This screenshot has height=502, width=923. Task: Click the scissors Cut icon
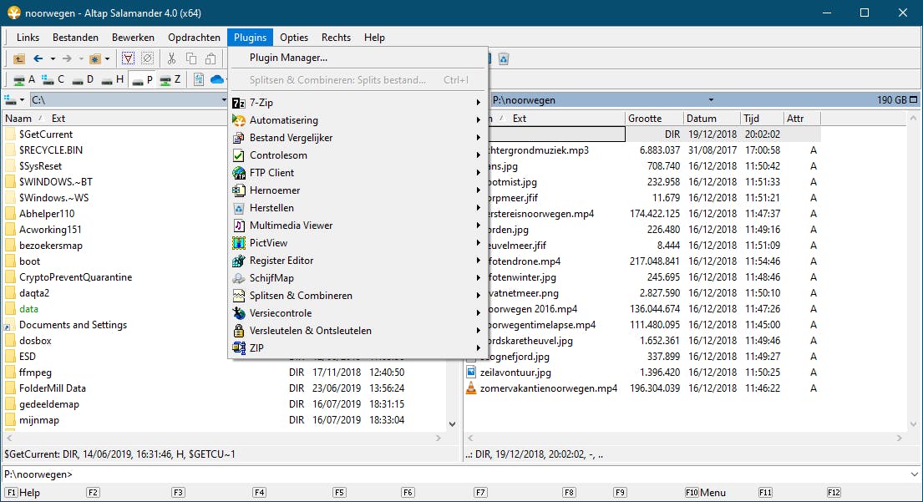(171, 58)
